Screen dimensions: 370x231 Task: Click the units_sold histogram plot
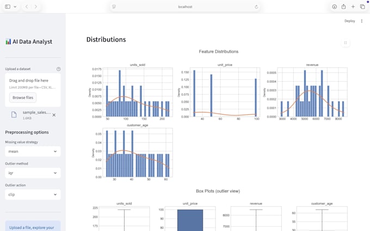click(138, 92)
